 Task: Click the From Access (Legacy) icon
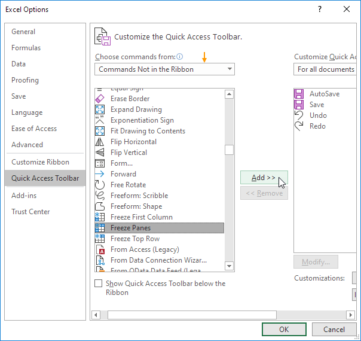coord(100,249)
